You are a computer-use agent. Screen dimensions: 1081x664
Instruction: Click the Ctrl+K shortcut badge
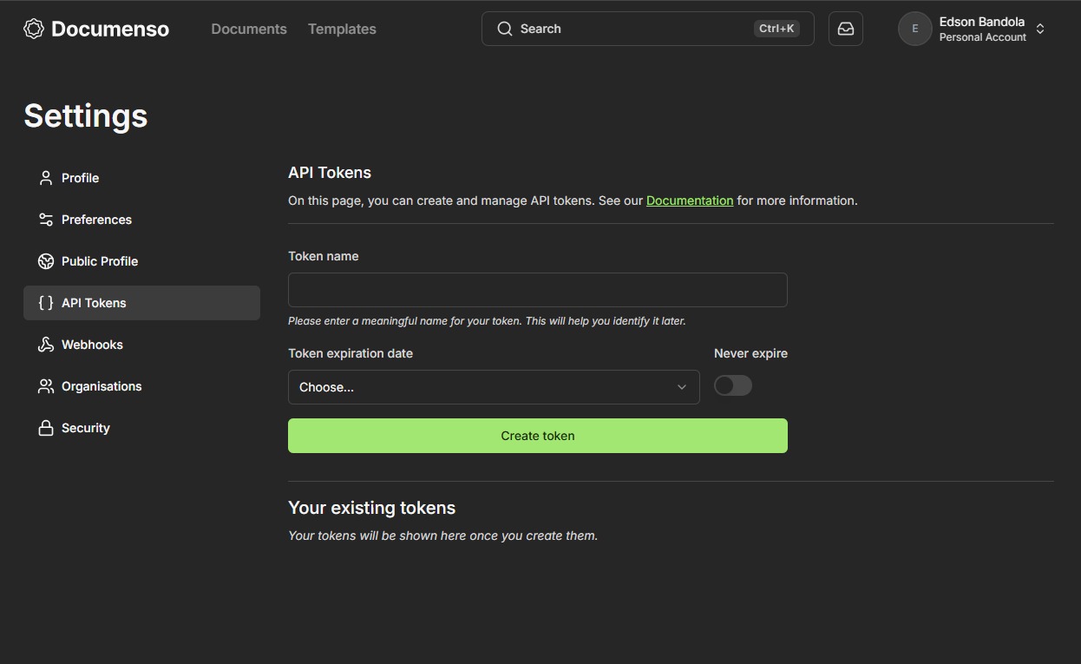(x=776, y=29)
